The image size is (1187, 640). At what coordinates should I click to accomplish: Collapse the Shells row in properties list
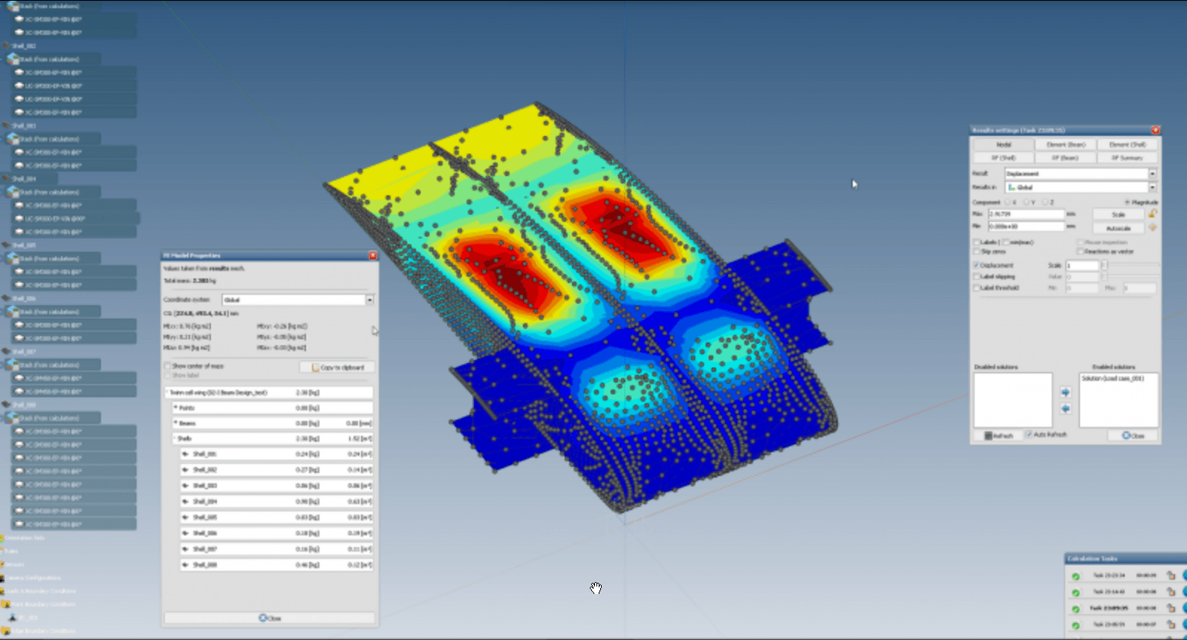(x=175, y=439)
